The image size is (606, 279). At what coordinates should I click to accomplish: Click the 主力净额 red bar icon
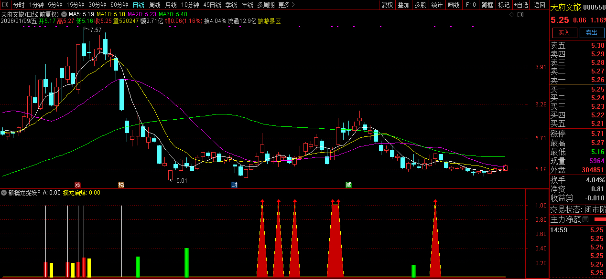click(x=599, y=219)
